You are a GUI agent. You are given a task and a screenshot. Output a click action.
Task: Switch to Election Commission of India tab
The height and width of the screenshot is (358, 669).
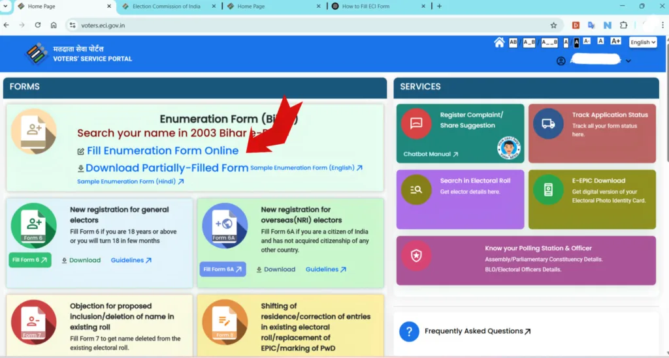pos(166,7)
